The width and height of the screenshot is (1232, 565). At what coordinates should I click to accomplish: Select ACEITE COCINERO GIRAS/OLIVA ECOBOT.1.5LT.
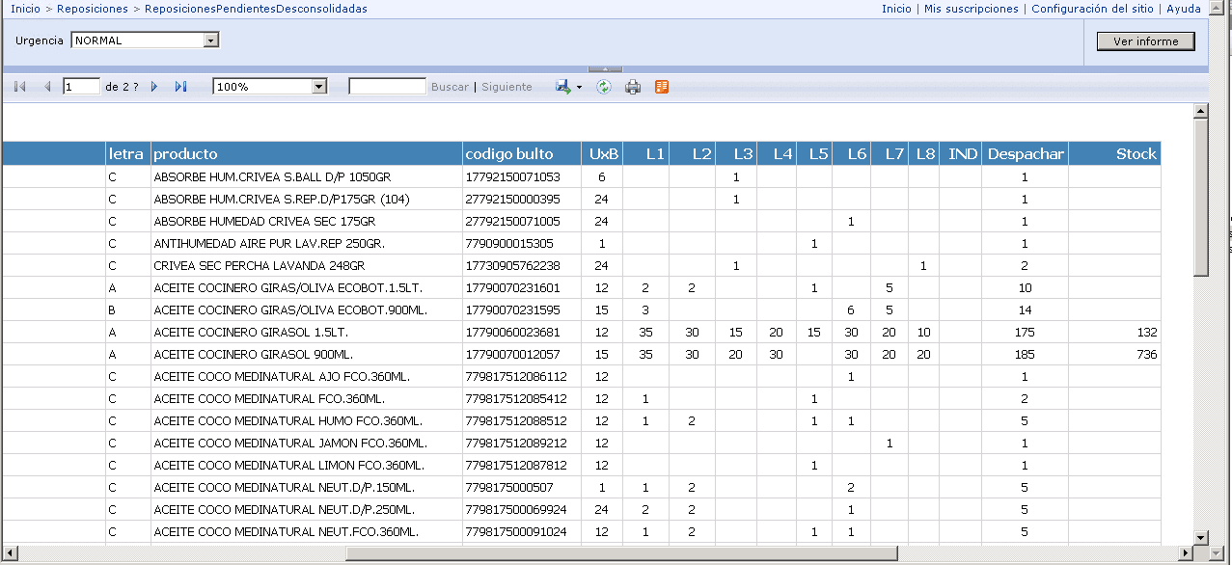tap(581, 288)
